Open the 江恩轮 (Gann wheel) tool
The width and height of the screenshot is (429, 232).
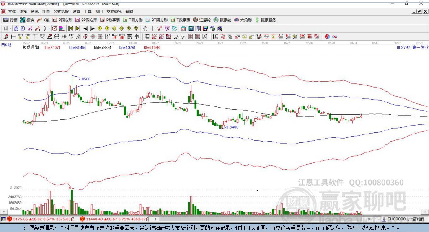204,20
